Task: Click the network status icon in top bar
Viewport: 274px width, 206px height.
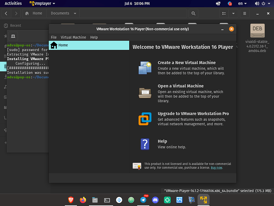Action: coord(218,3)
